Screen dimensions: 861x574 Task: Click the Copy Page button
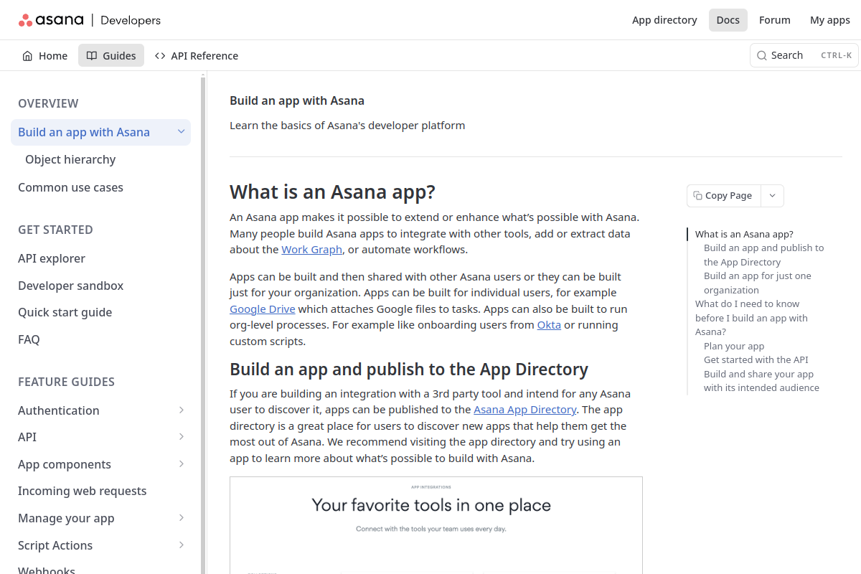pyautogui.click(x=724, y=196)
